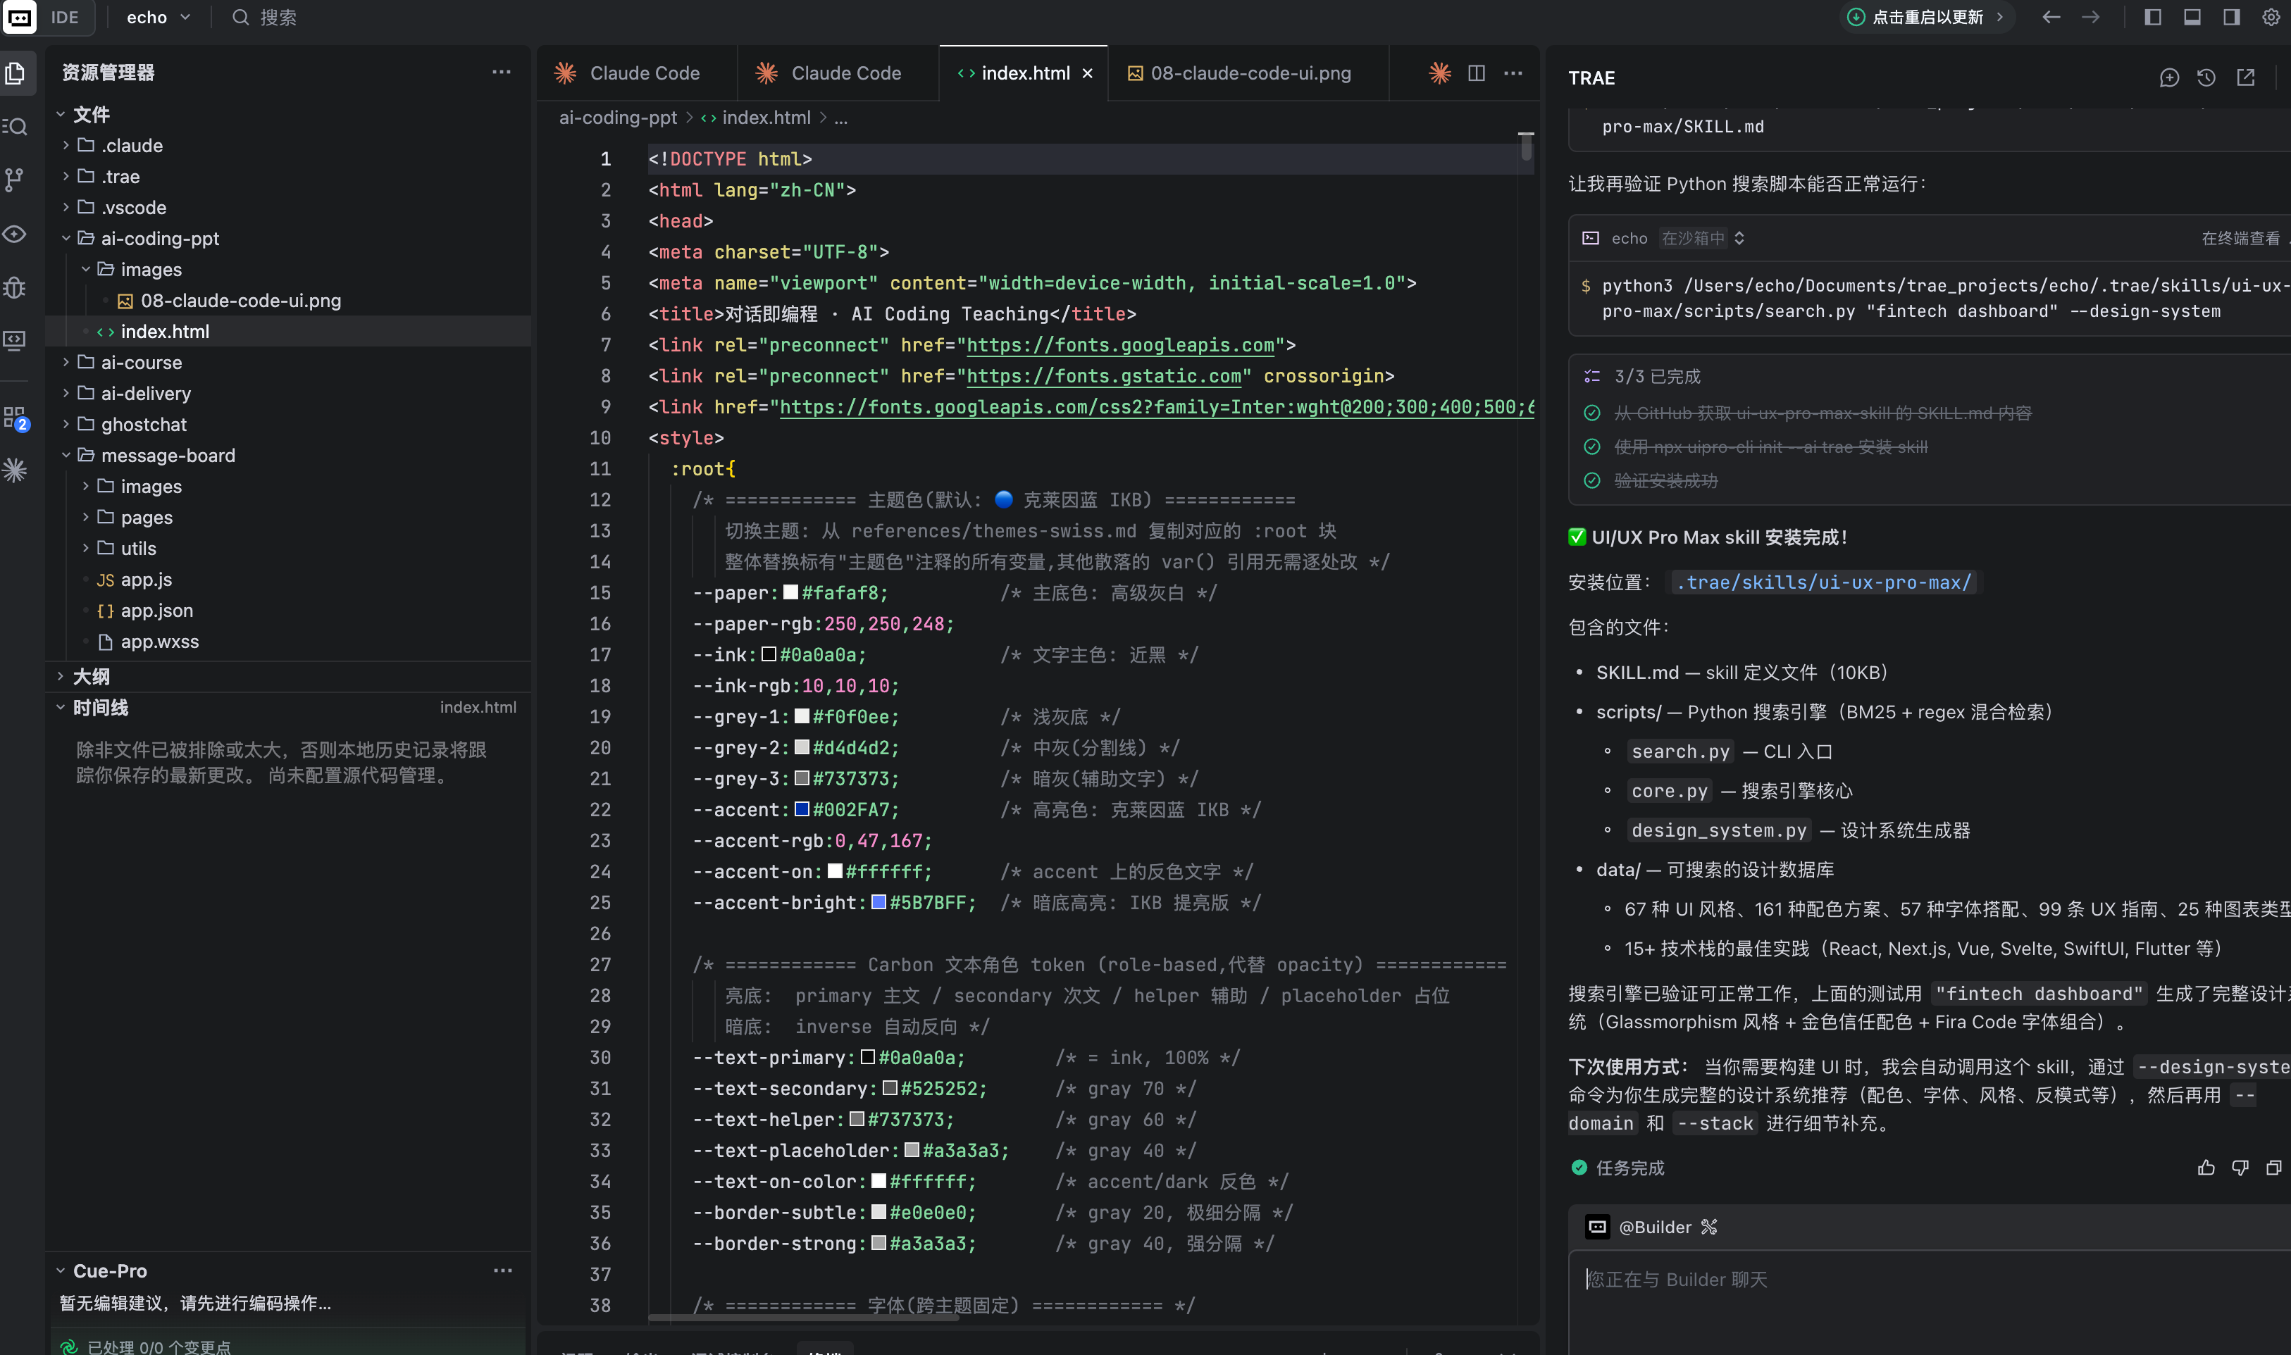2291x1355 pixels.
Task: Open editor more actions menu
Action: click(x=1513, y=73)
